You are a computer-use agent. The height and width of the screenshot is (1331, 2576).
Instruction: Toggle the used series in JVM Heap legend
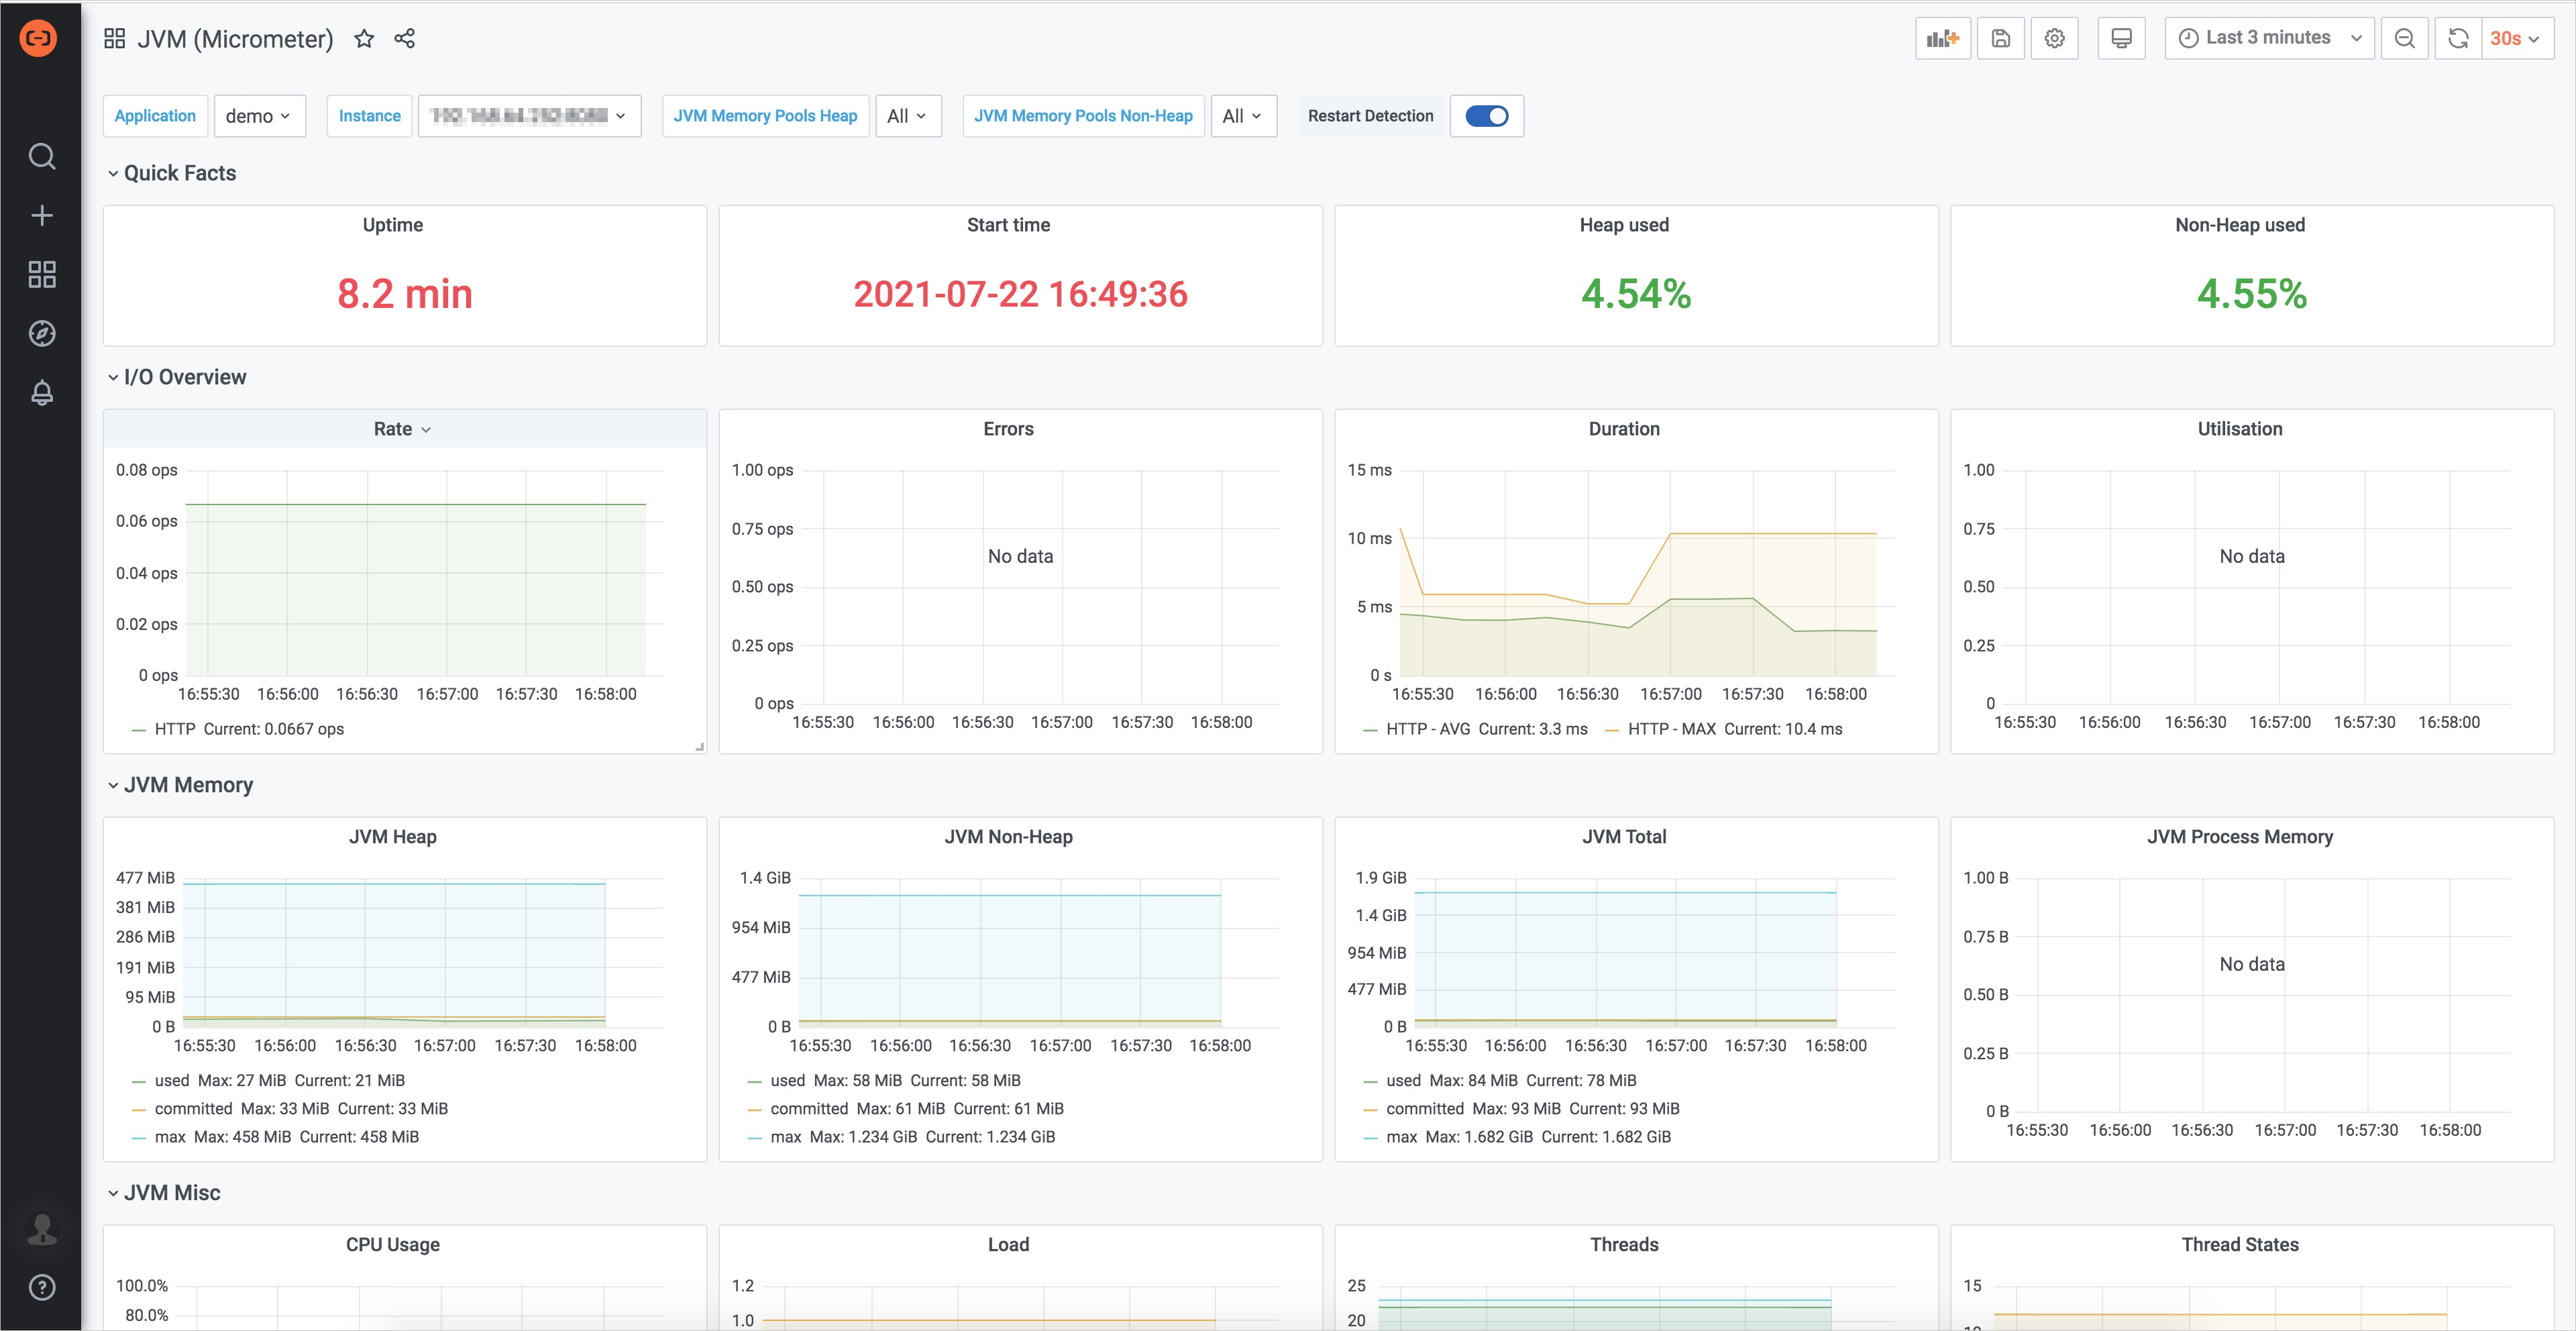pyautogui.click(x=172, y=1080)
